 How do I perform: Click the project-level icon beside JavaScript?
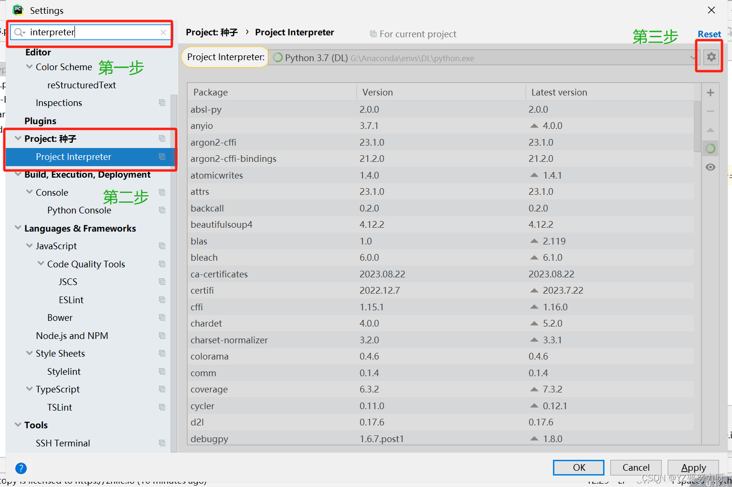point(162,246)
